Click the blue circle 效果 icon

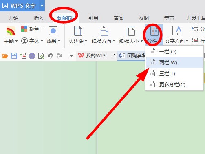(x=53, y=31)
